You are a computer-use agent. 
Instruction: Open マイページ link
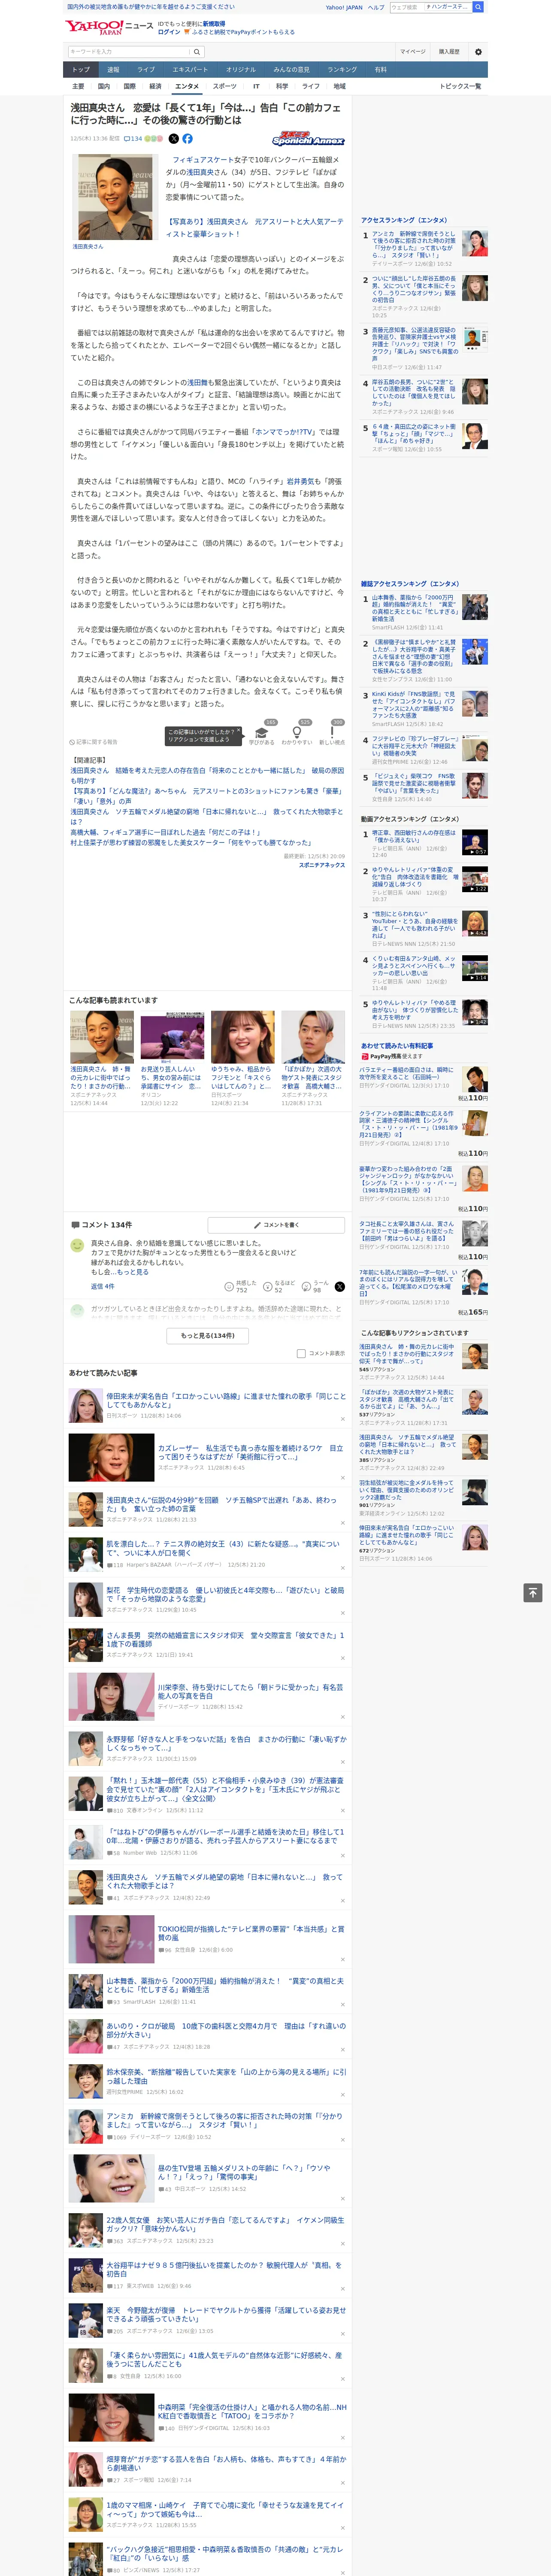click(412, 52)
